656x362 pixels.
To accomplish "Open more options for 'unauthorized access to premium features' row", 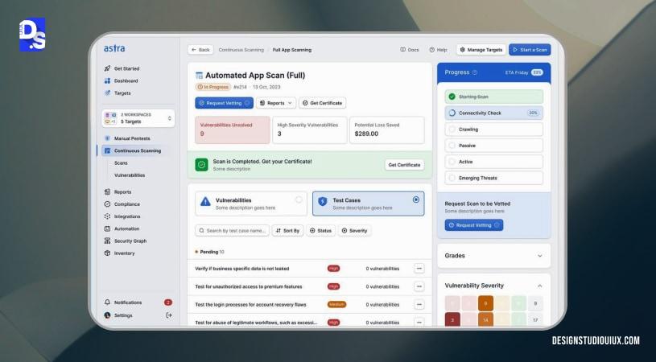I will pyautogui.click(x=419, y=286).
